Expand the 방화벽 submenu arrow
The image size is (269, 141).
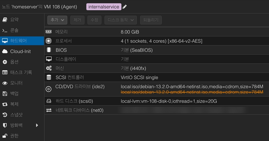pyautogui.click(x=37, y=125)
